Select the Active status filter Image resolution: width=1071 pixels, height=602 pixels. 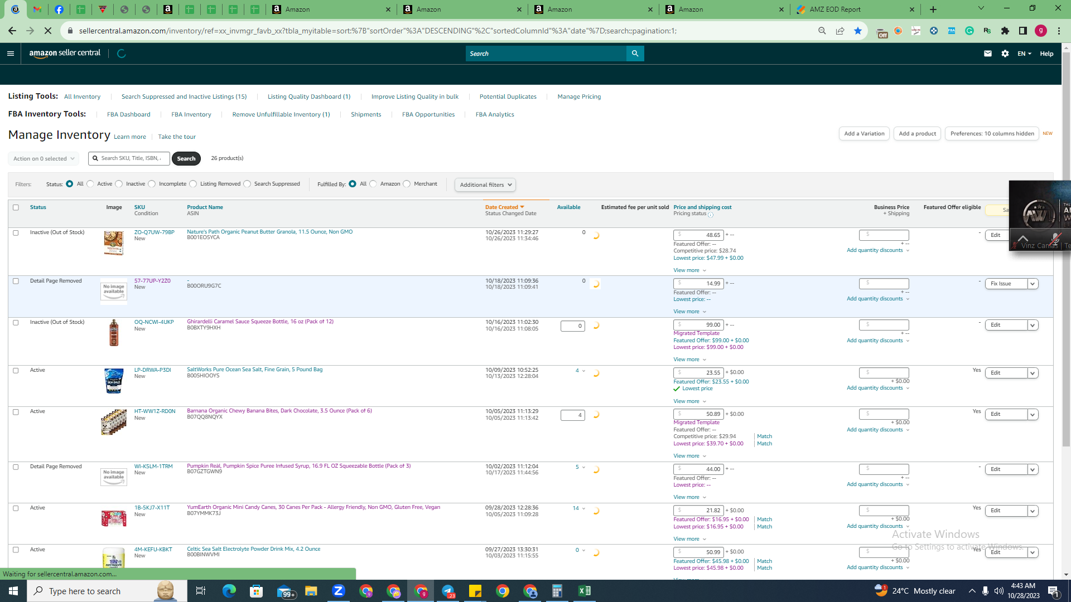(90, 184)
